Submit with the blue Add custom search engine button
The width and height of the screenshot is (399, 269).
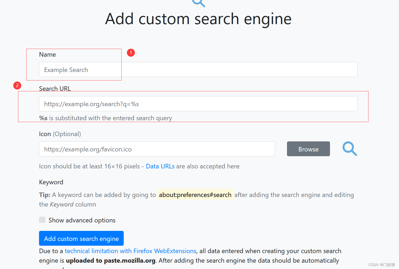click(x=81, y=239)
